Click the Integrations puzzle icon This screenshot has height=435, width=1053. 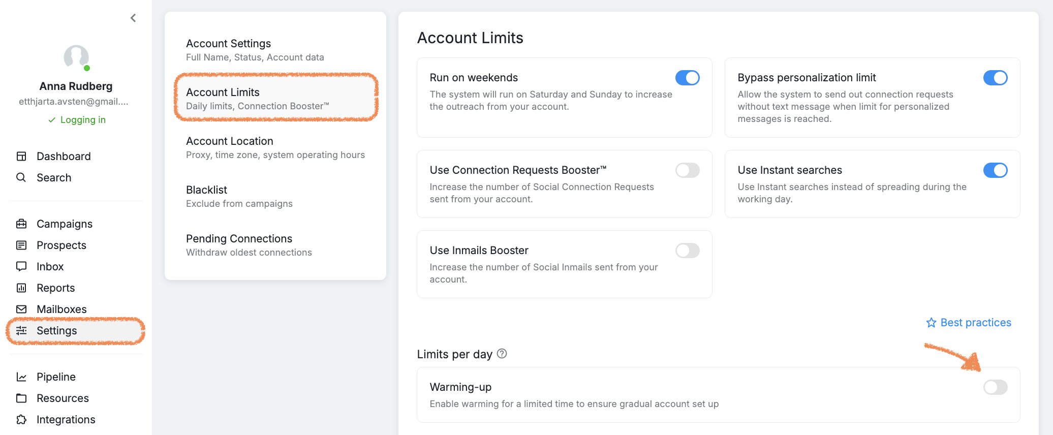click(x=21, y=420)
